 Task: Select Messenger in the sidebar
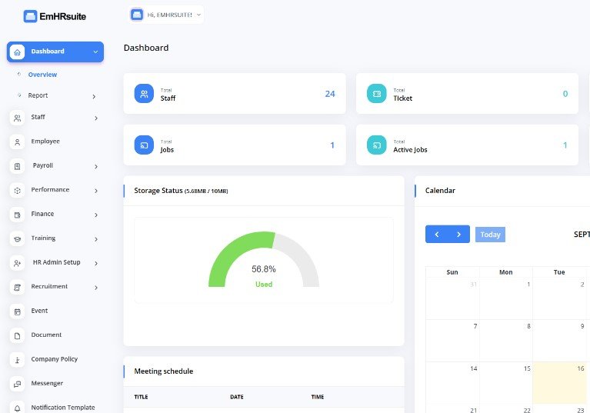coord(47,383)
